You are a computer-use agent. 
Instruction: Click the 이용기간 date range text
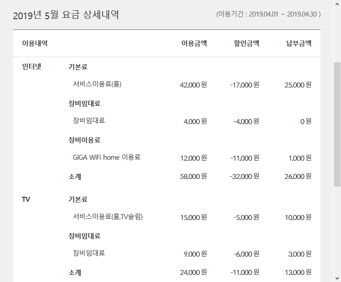[x=268, y=14]
